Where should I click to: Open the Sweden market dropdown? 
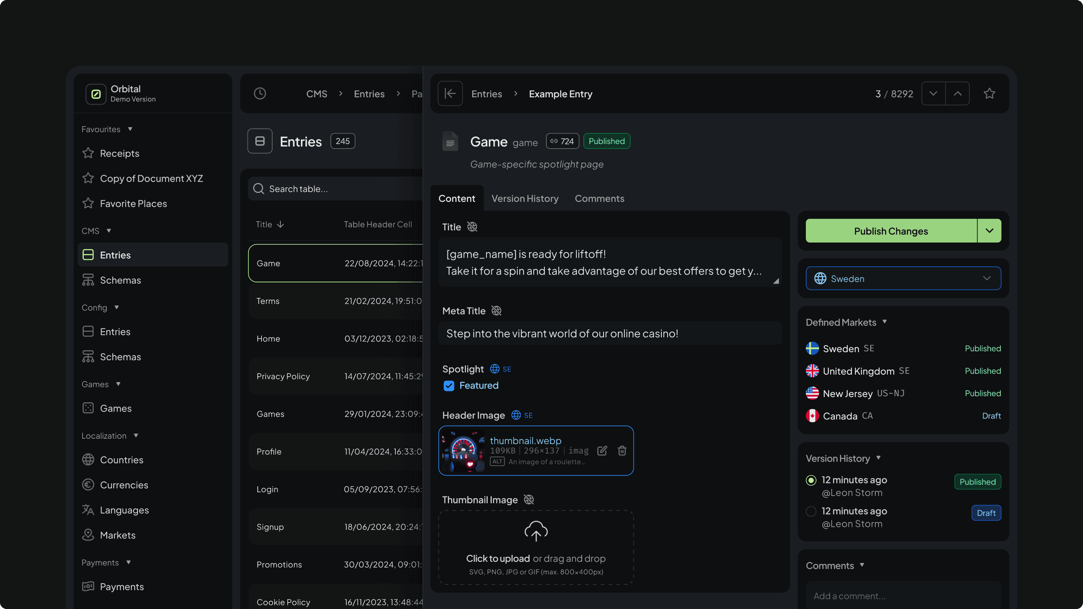pos(903,278)
